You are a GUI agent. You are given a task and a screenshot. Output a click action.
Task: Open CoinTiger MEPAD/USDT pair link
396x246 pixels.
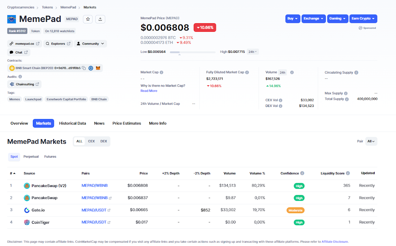pyautogui.click(x=94, y=222)
